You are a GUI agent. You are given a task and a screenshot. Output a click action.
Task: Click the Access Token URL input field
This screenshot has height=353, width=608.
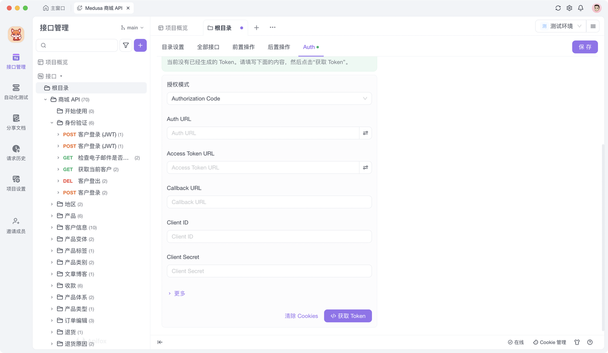pyautogui.click(x=263, y=167)
